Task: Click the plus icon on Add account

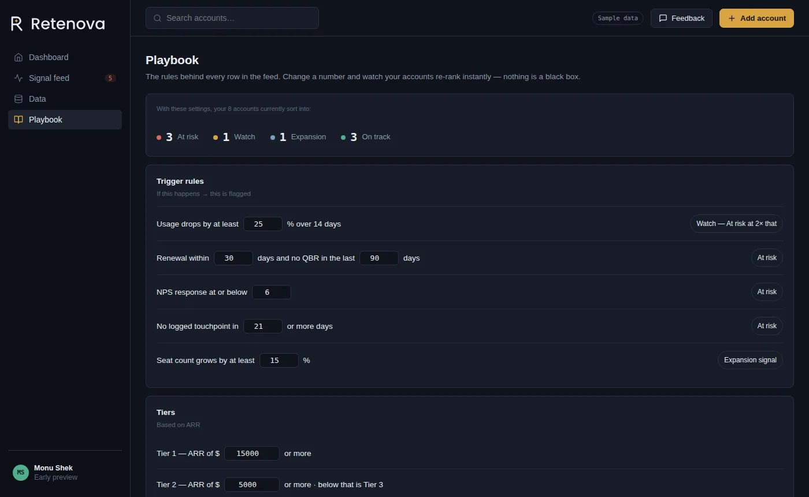Action: pyautogui.click(x=732, y=18)
